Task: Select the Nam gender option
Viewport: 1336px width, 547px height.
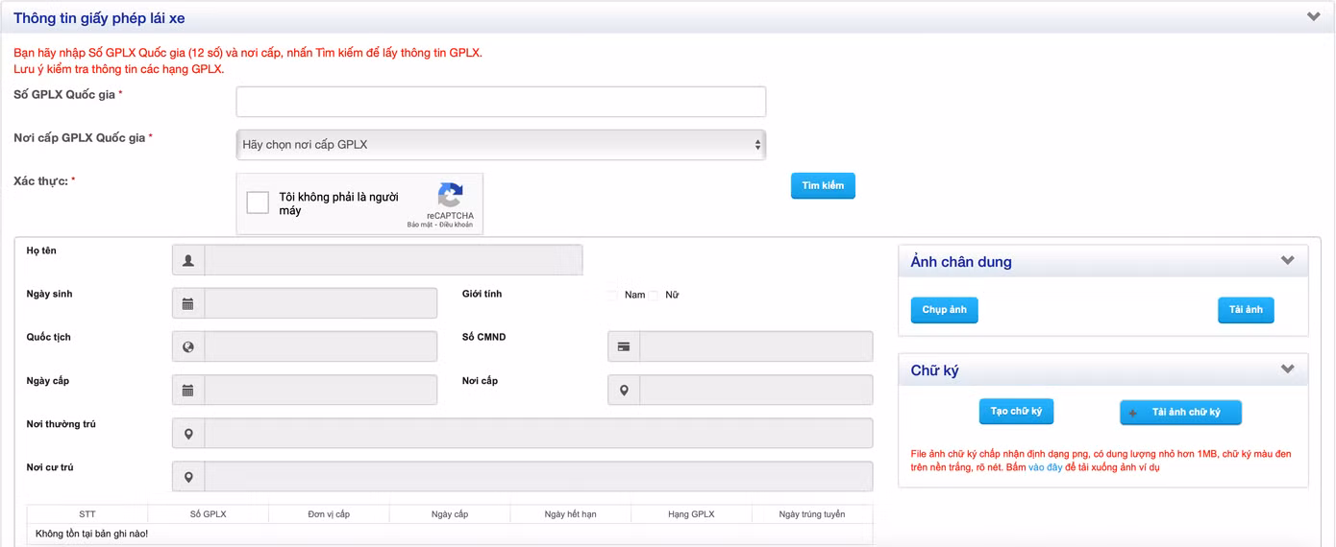Action: coord(612,296)
